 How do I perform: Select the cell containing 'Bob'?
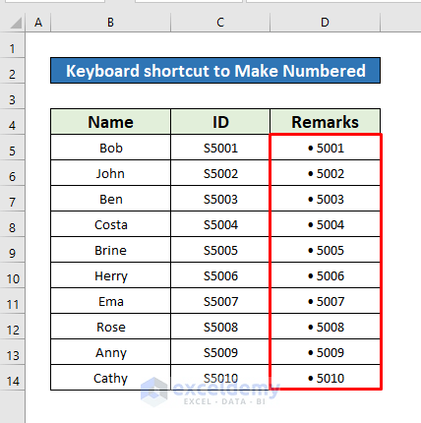click(x=111, y=148)
